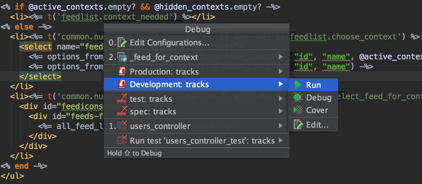This screenshot has height=184, width=422.
Task: Click the Rails icon beside Development: tracks
Action: tap(122, 84)
